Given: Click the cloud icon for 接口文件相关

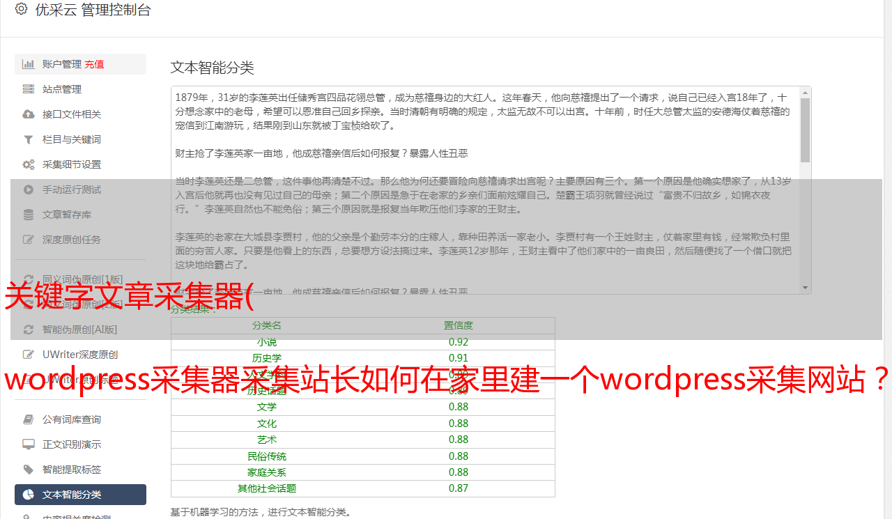Looking at the screenshot, I should 29,114.
